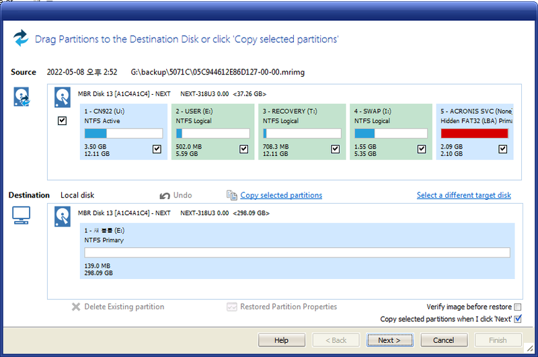Click the restore arrows icon in header

21,38
